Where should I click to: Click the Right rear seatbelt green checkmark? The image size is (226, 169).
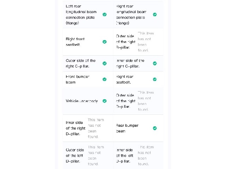coord(155,79)
